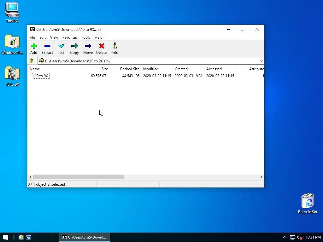Expand the address bar path dropdown

(x=261, y=61)
